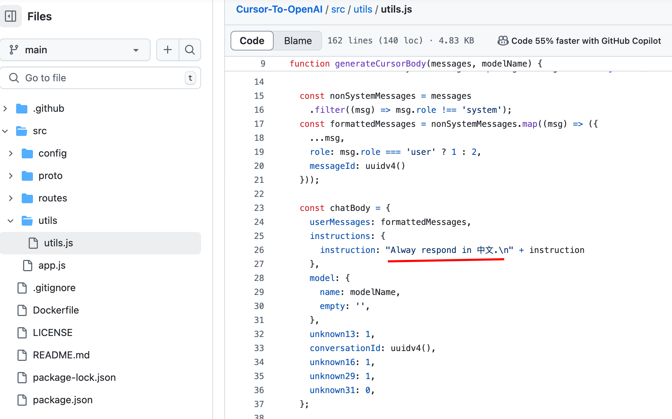
Task: Collapse the file tree side panel
Action: click(11, 16)
